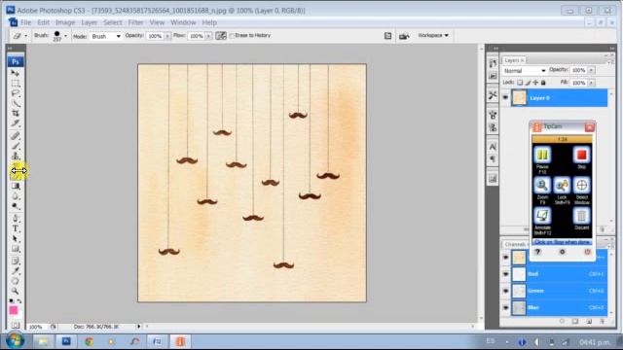This screenshot has height=350, width=623.
Task: Select the Horizontal Type tool
Action: click(16, 228)
